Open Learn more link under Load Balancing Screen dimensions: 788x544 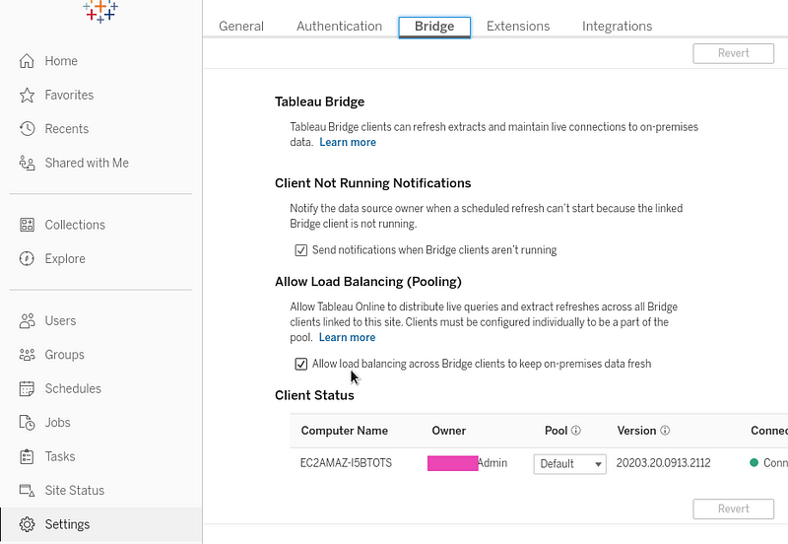point(348,337)
